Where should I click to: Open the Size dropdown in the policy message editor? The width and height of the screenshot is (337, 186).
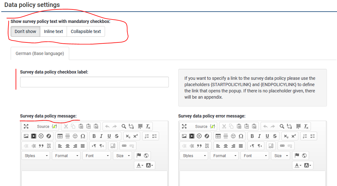(x=123, y=156)
